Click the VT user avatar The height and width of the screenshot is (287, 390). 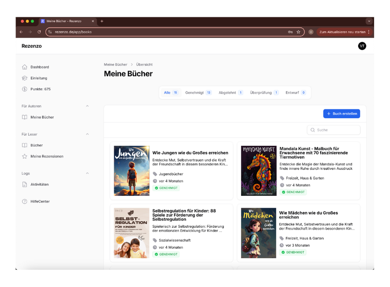pos(362,46)
